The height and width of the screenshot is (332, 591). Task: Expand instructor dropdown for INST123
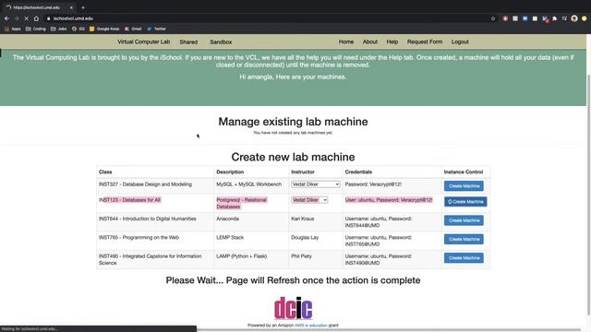tap(309, 200)
